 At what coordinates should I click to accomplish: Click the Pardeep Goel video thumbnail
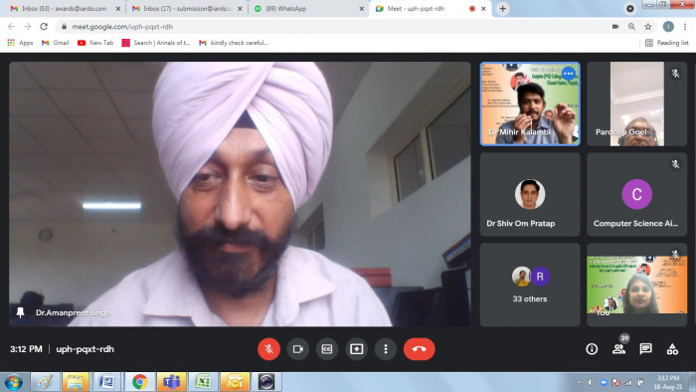637,103
